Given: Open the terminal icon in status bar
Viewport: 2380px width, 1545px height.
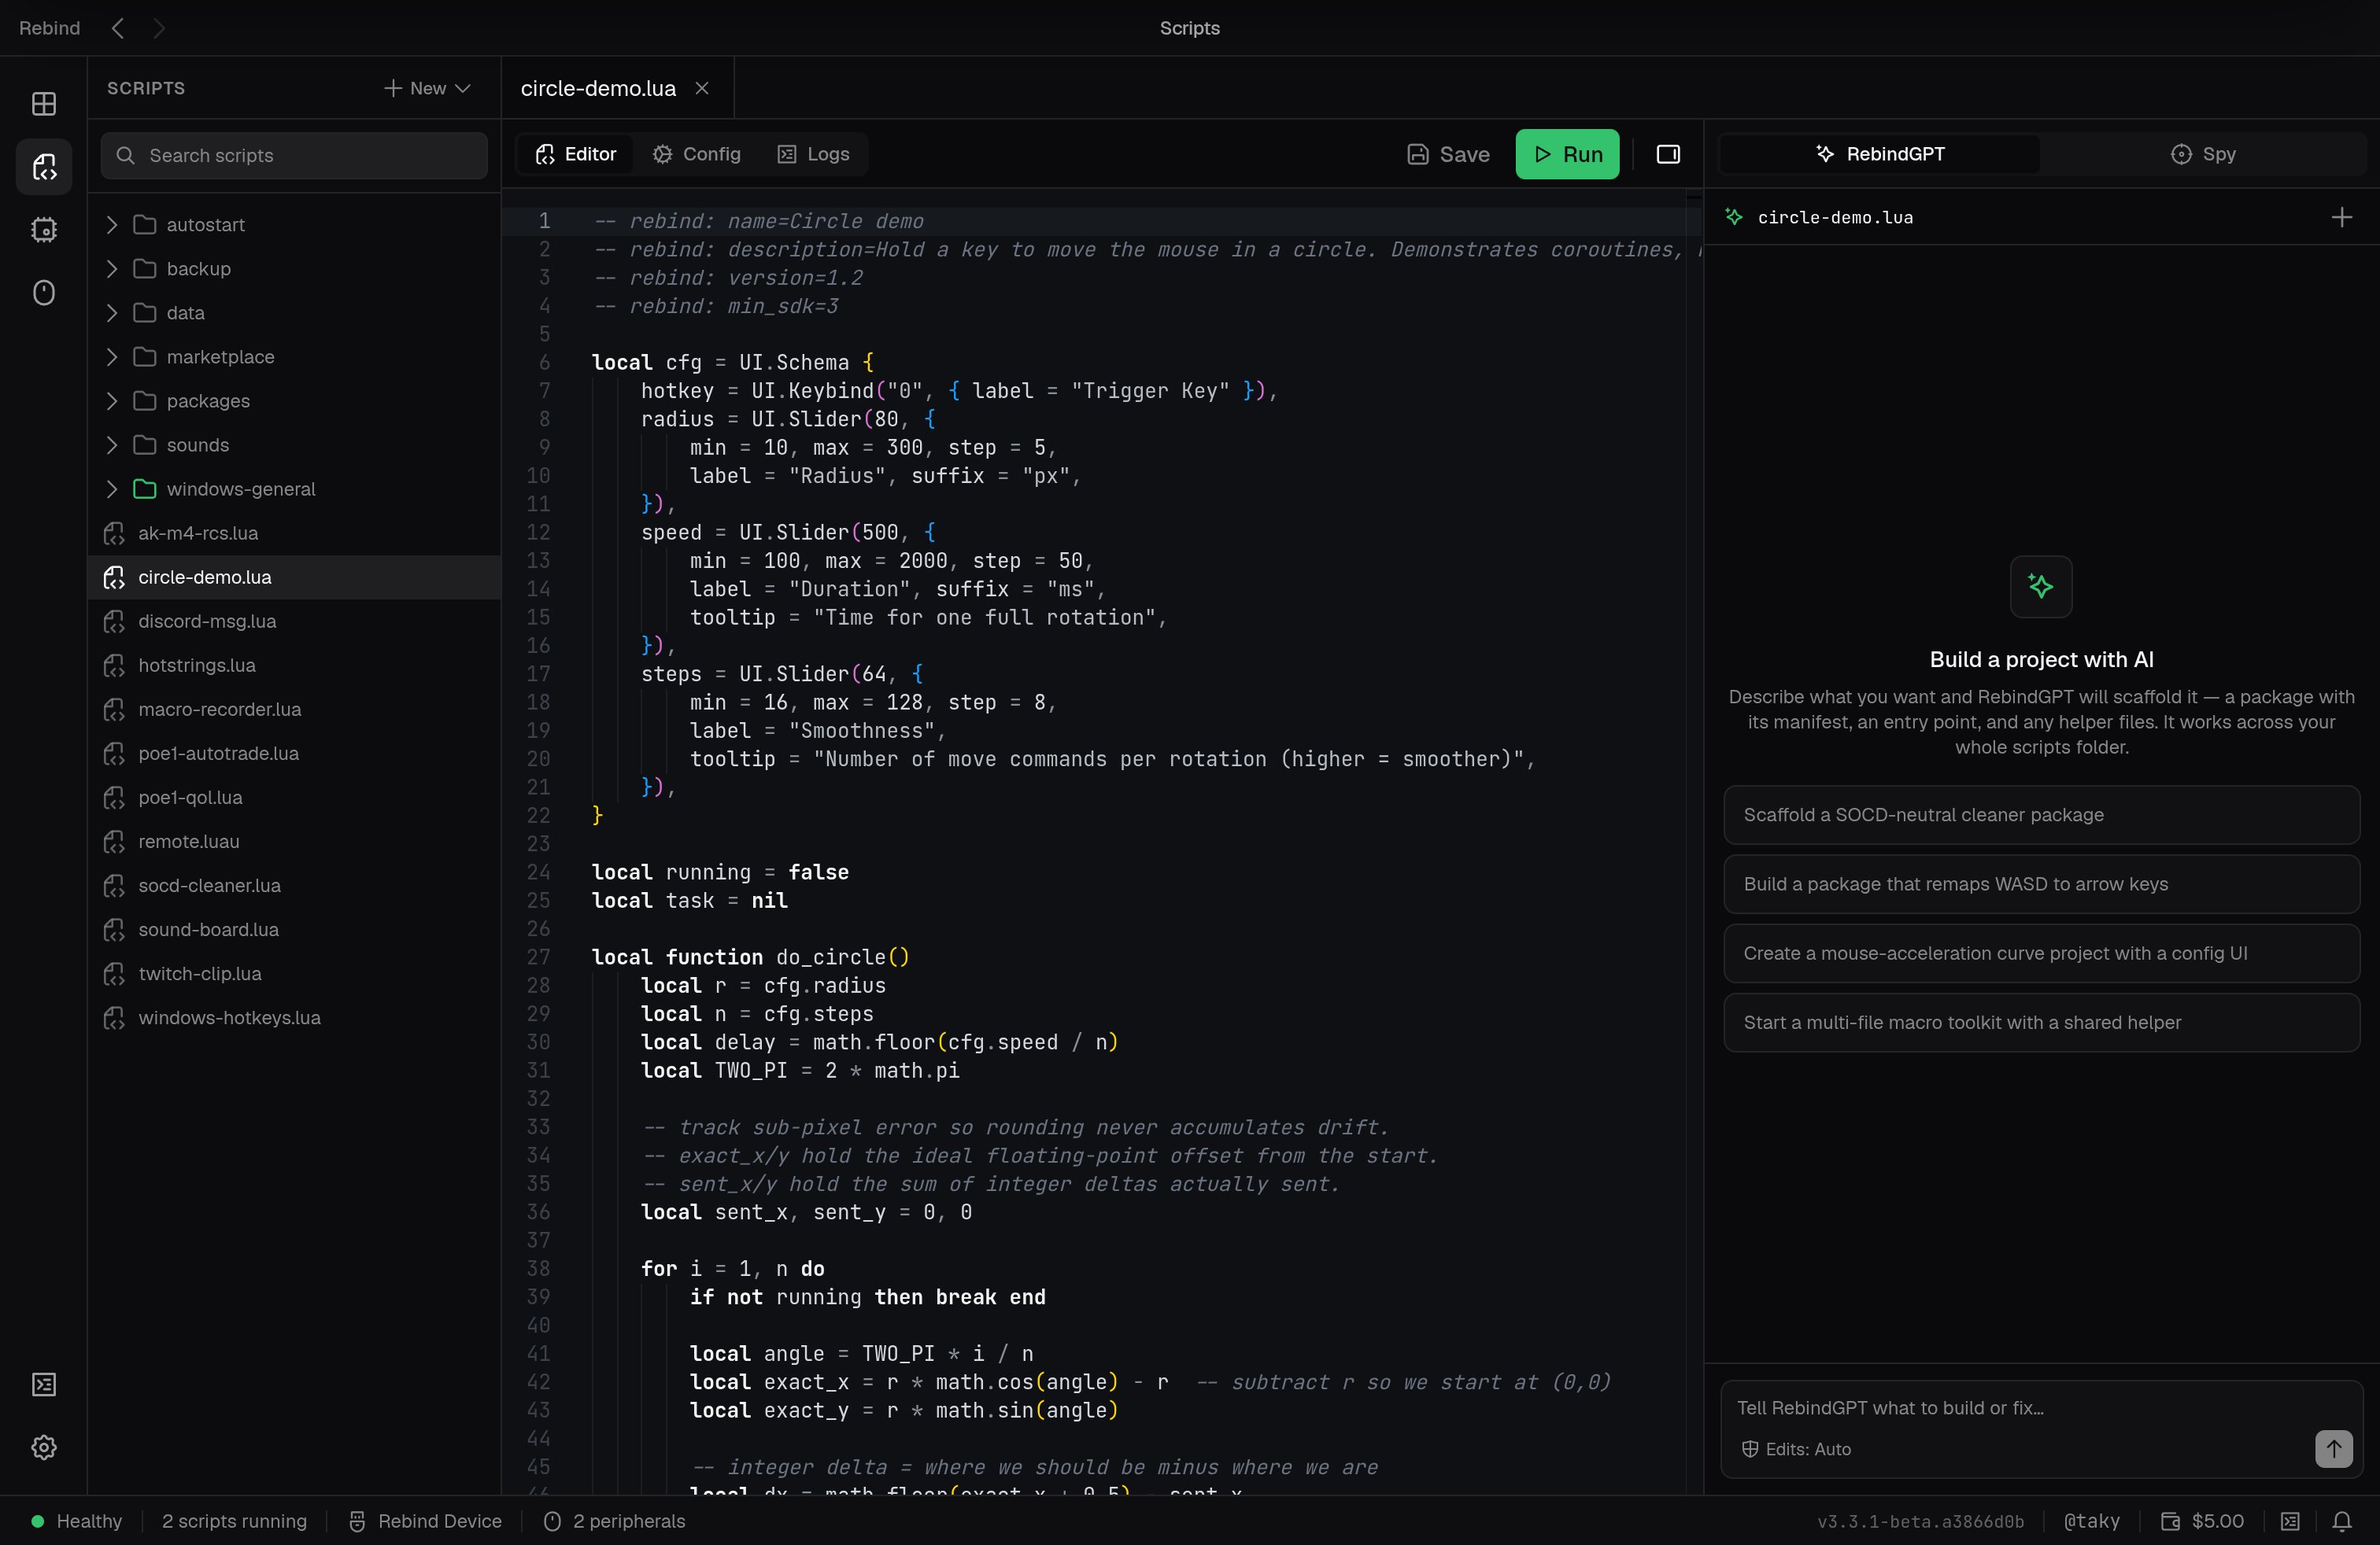Looking at the screenshot, I should pos(2290,1521).
